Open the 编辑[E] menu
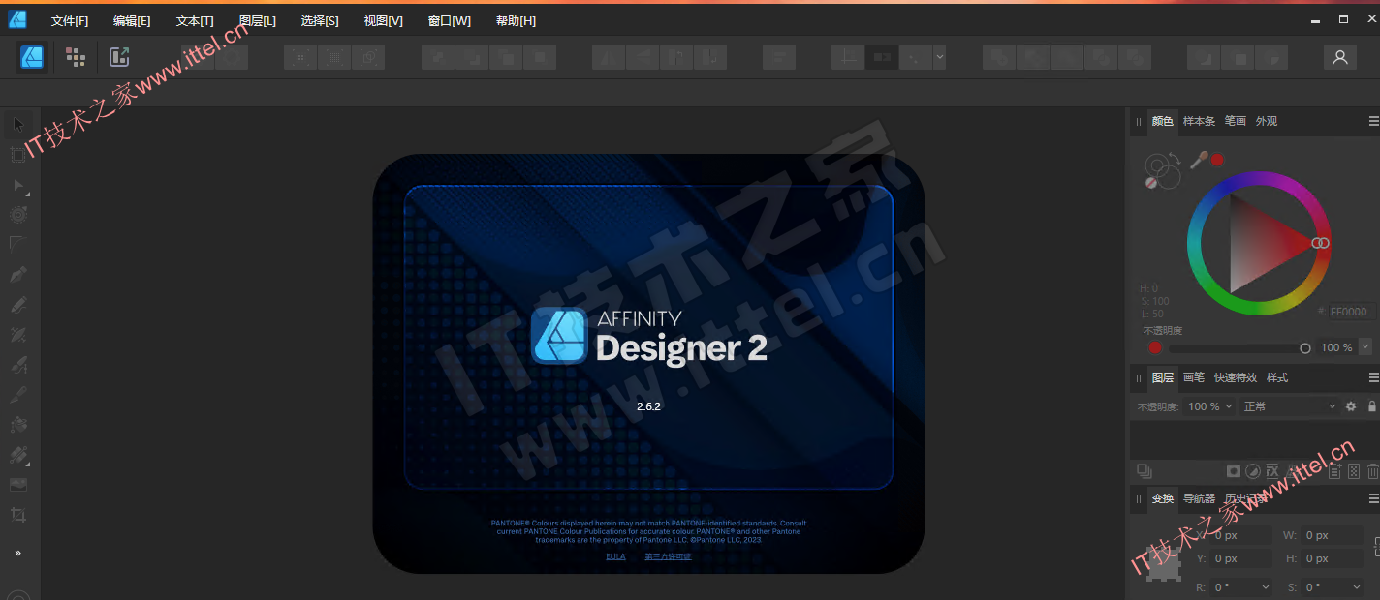This screenshot has height=600, width=1380. click(132, 21)
